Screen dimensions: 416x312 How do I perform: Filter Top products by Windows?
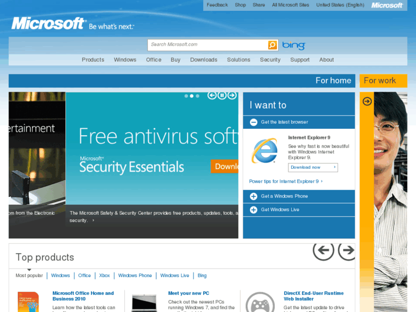pos(61,275)
